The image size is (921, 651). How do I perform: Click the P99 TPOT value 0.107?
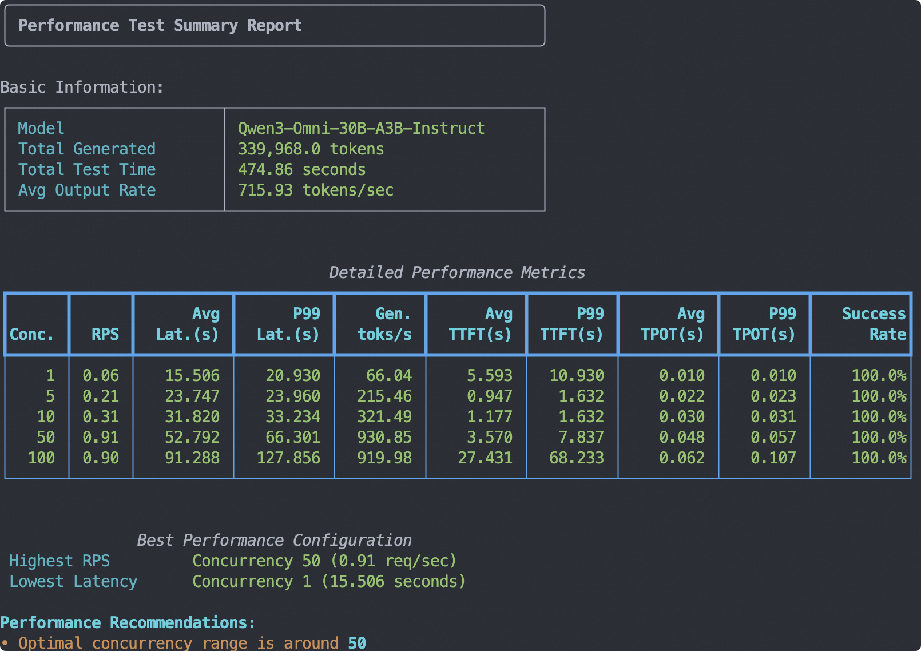[773, 458]
